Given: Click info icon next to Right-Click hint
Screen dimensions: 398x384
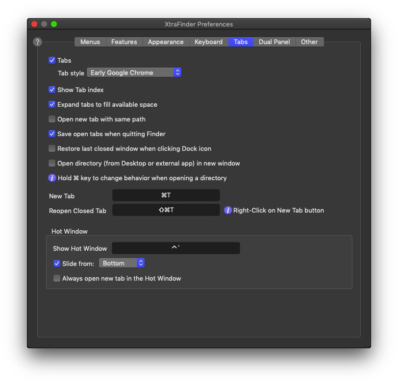Looking at the screenshot, I should click(228, 211).
